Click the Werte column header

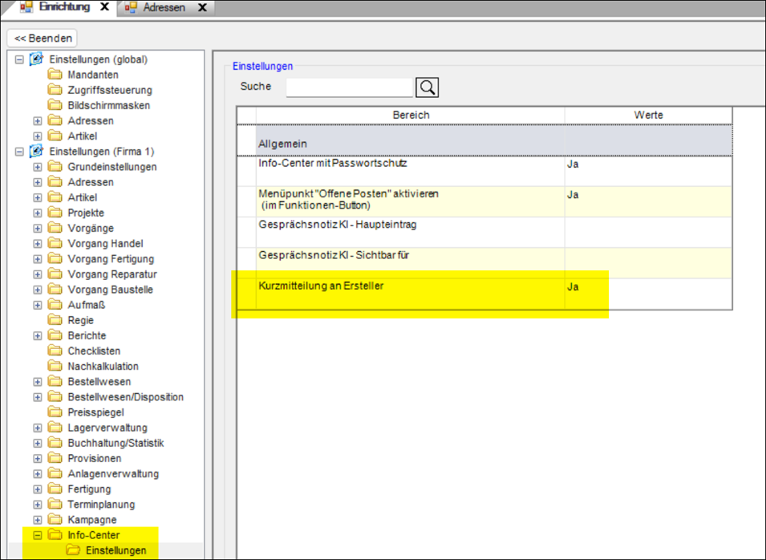click(648, 116)
